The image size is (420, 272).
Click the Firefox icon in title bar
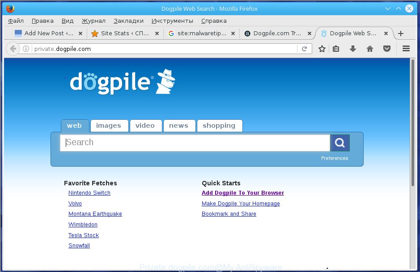[x=10, y=8]
